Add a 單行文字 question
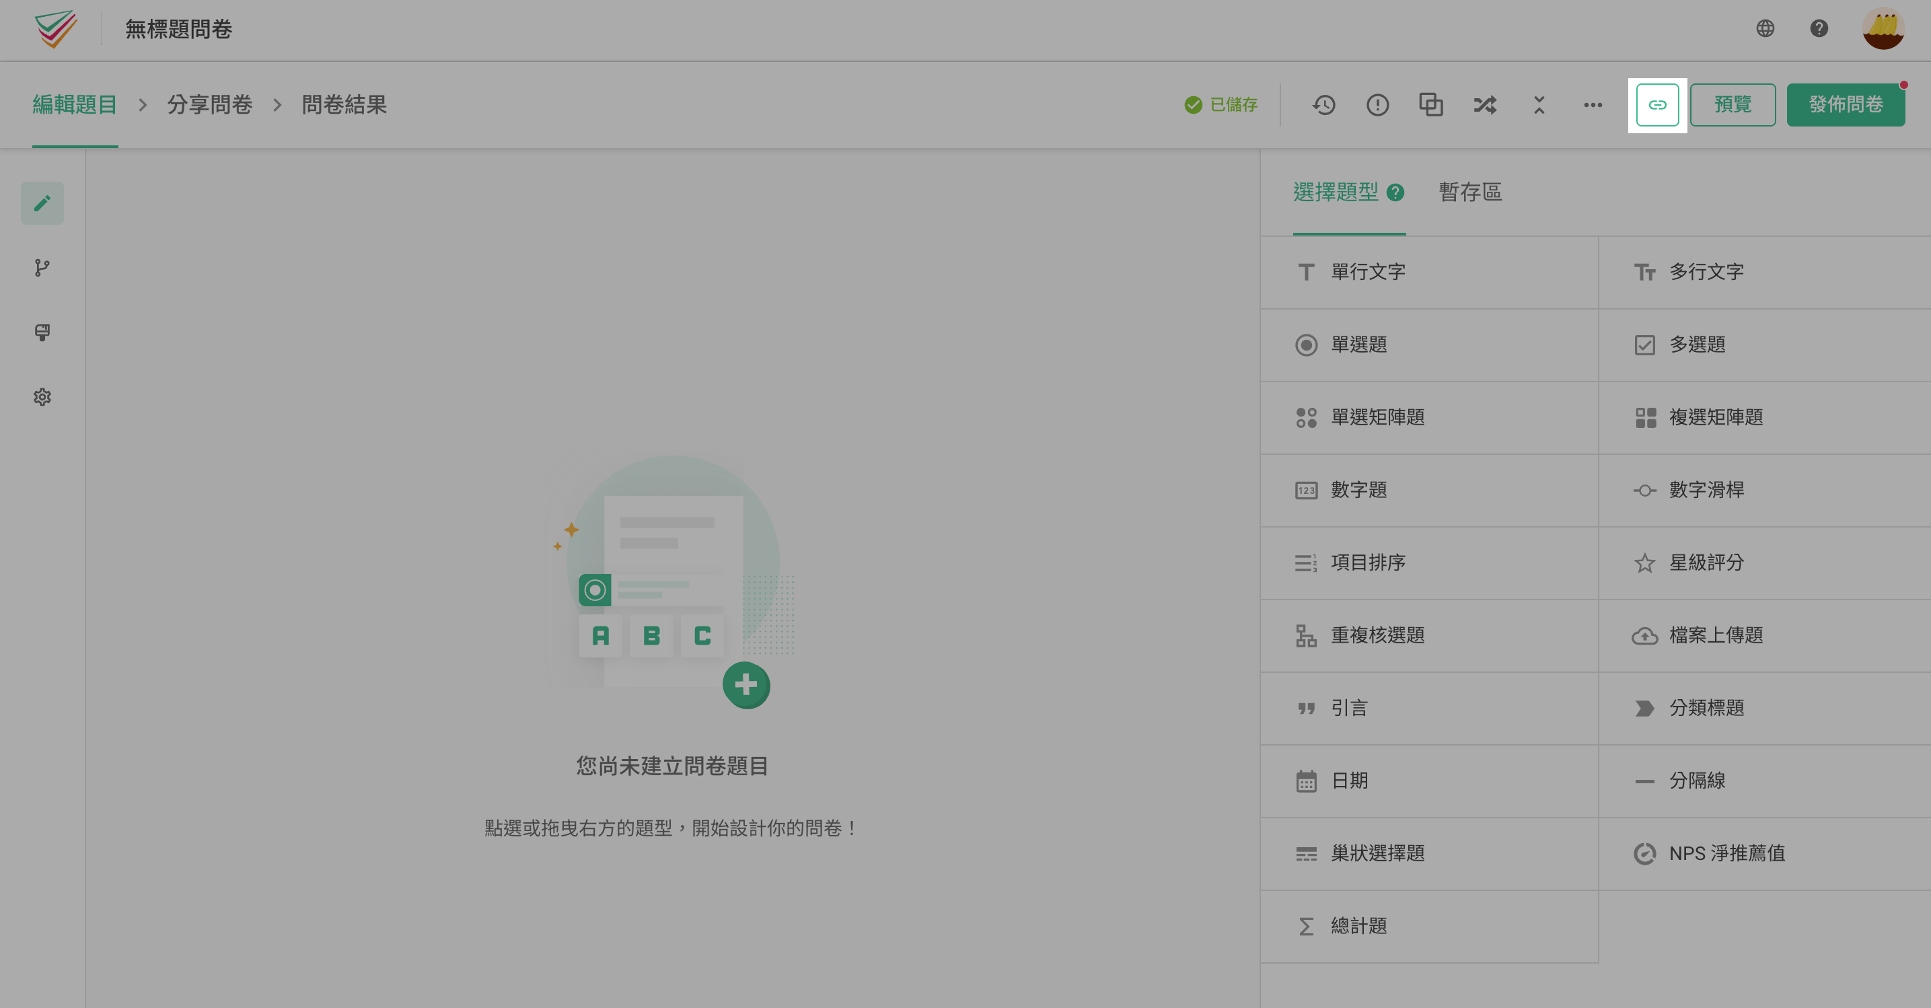Viewport: 1931px width, 1008px height. (1429, 272)
